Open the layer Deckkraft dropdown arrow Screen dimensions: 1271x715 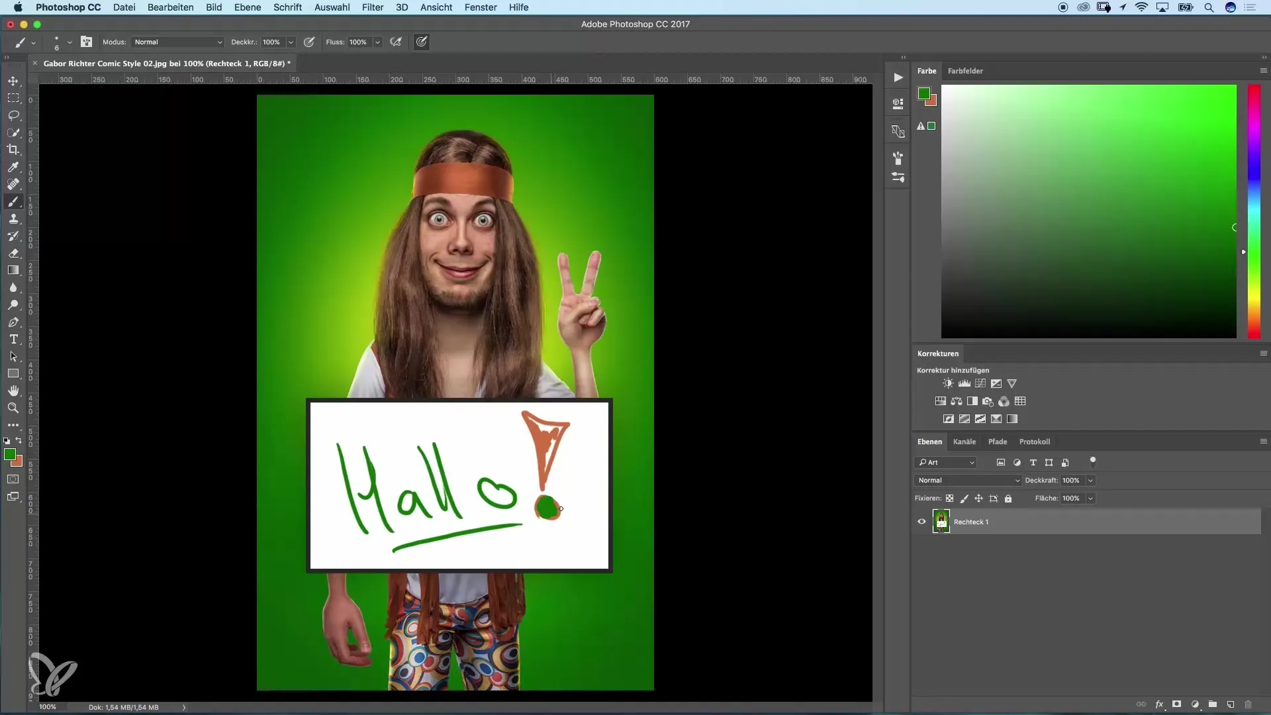[x=1090, y=481]
